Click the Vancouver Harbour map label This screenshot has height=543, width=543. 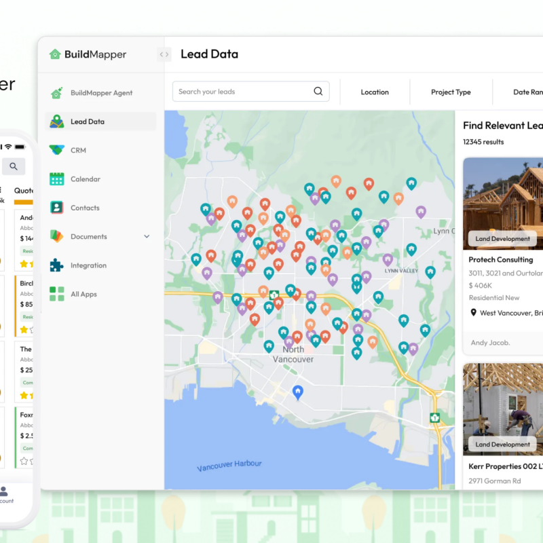pyautogui.click(x=229, y=466)
